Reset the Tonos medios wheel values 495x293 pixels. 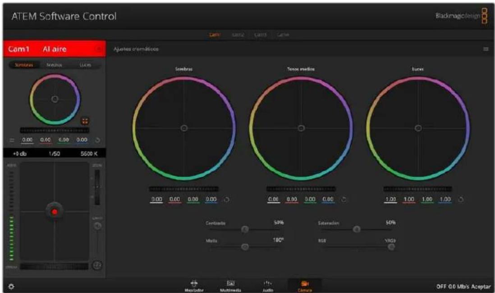344,200
